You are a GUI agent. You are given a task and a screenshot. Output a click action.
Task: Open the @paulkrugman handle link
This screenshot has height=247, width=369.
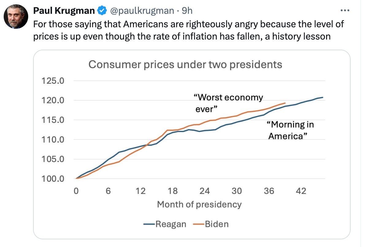tap(142, 11)
